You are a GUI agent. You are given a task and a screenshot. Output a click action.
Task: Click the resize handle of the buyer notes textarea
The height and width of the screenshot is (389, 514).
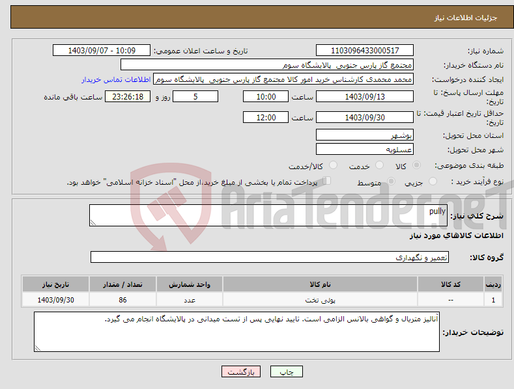pos(38,348)
